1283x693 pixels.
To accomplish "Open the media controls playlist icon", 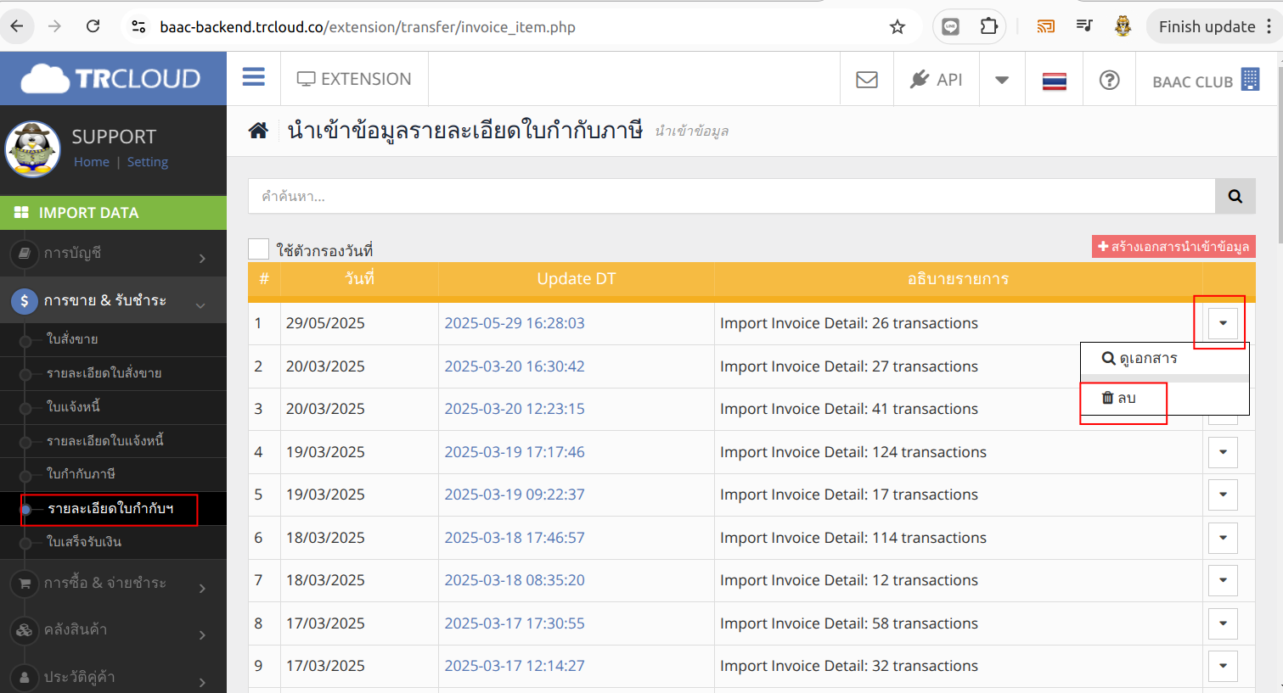I will coord(1084,26).
